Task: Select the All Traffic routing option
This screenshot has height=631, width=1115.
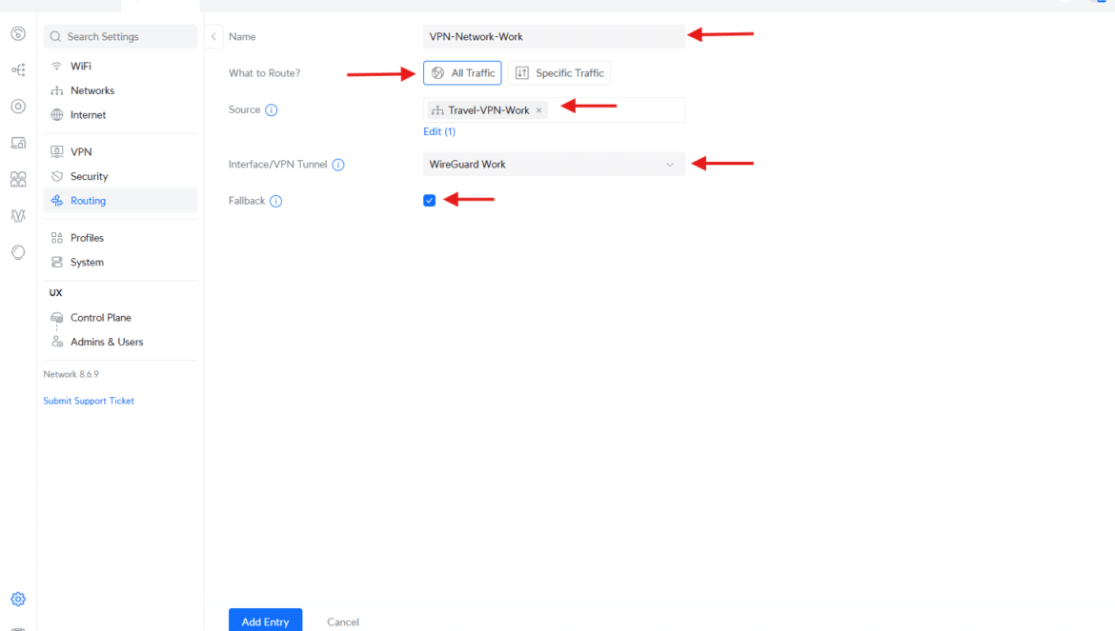Action: pos(462,73)
